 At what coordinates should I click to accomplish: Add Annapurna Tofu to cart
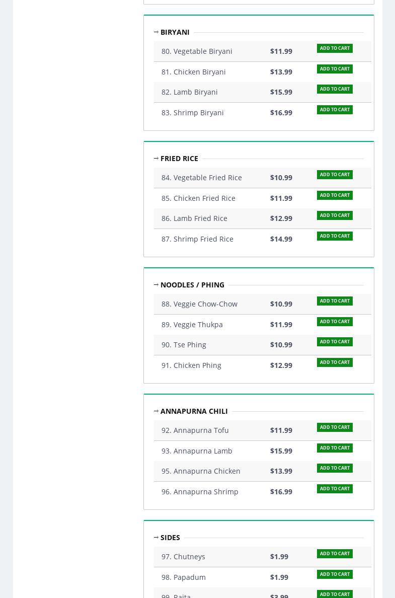point(335,427)
